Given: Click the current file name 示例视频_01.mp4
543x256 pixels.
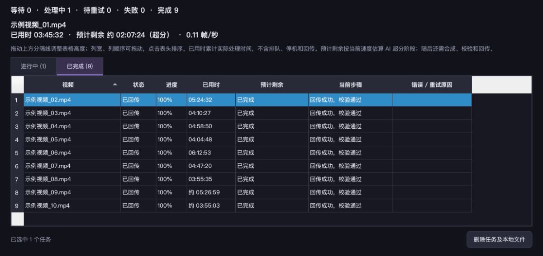Looking at the screenshot, I should point(38,24).
